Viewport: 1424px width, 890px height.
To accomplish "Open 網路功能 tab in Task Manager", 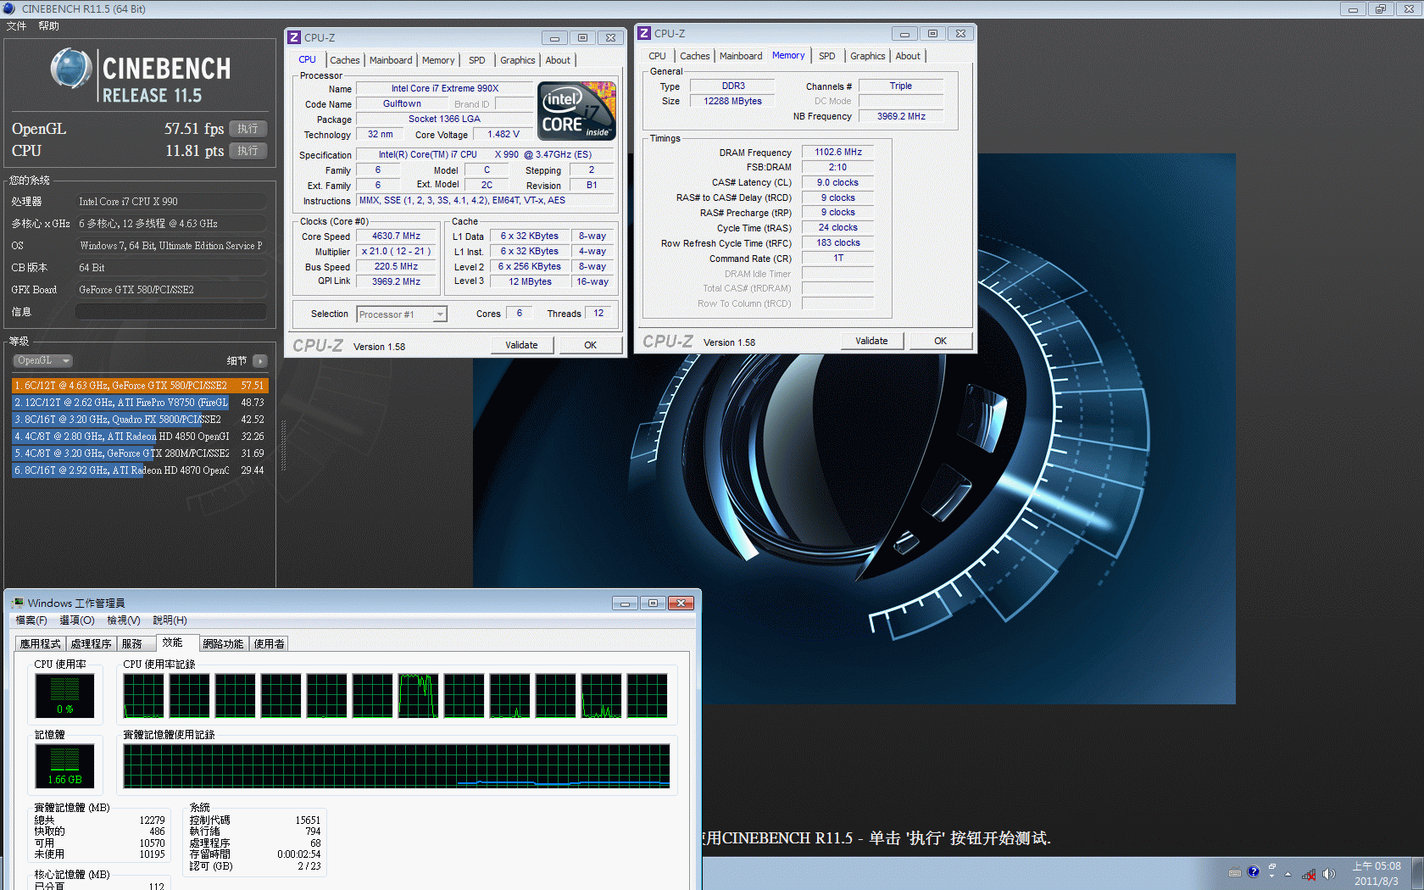I will tap(223, 644).
